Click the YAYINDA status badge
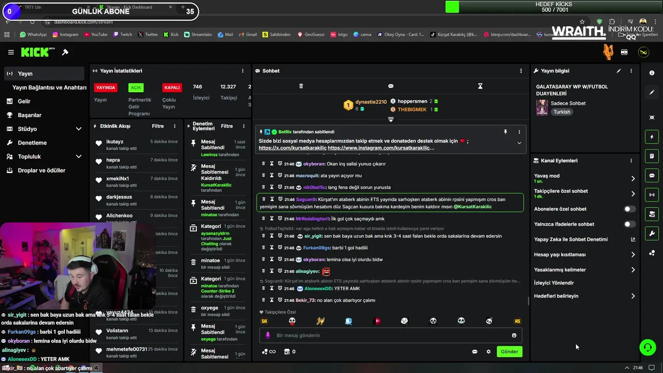The width and height of the screenshot is (663, 373). click(106, 88)
